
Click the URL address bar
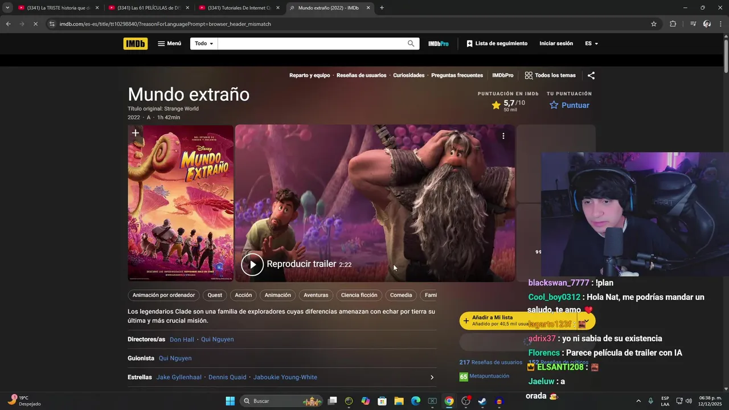(x=347, y=24)
